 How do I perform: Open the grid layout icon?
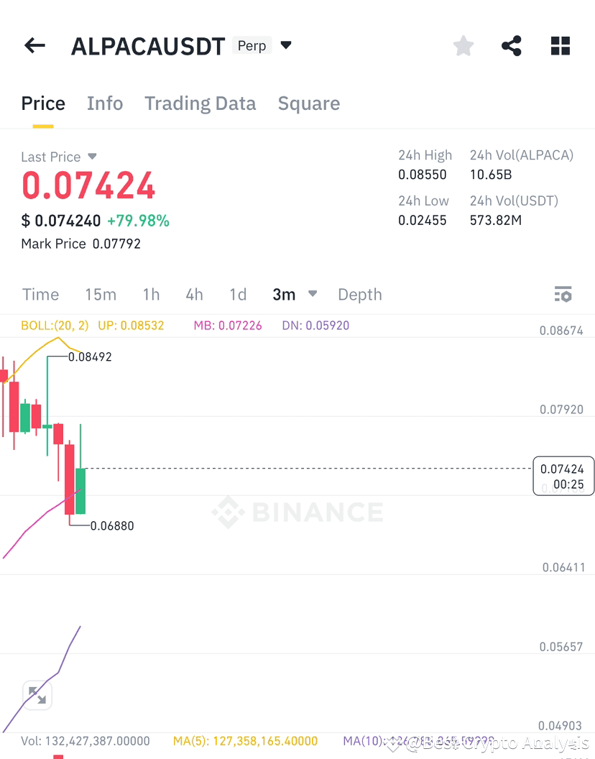[560, 46]
